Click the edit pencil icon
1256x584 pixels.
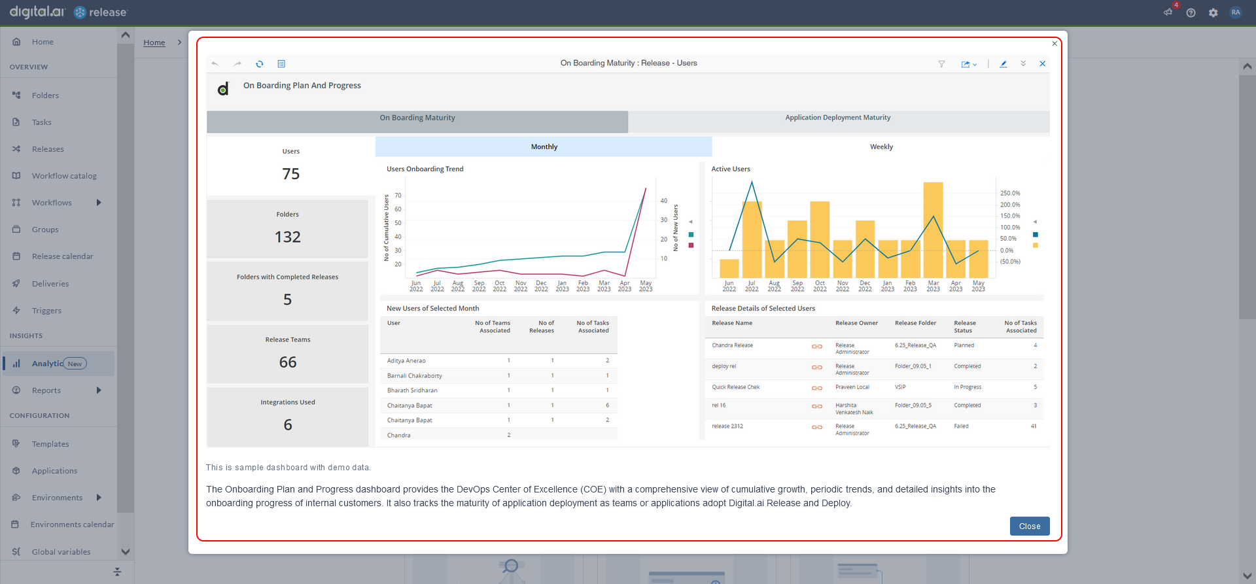tap(1003, 64)
